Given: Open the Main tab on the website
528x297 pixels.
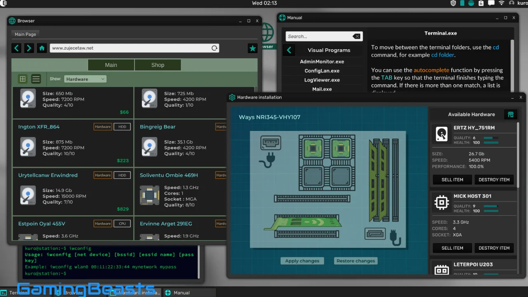Looking at the screenshot, I should pyautogui.click(x=111, y=65).
